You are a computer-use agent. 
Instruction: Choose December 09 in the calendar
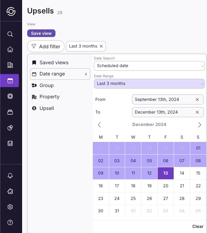click(x=101, y=173)
